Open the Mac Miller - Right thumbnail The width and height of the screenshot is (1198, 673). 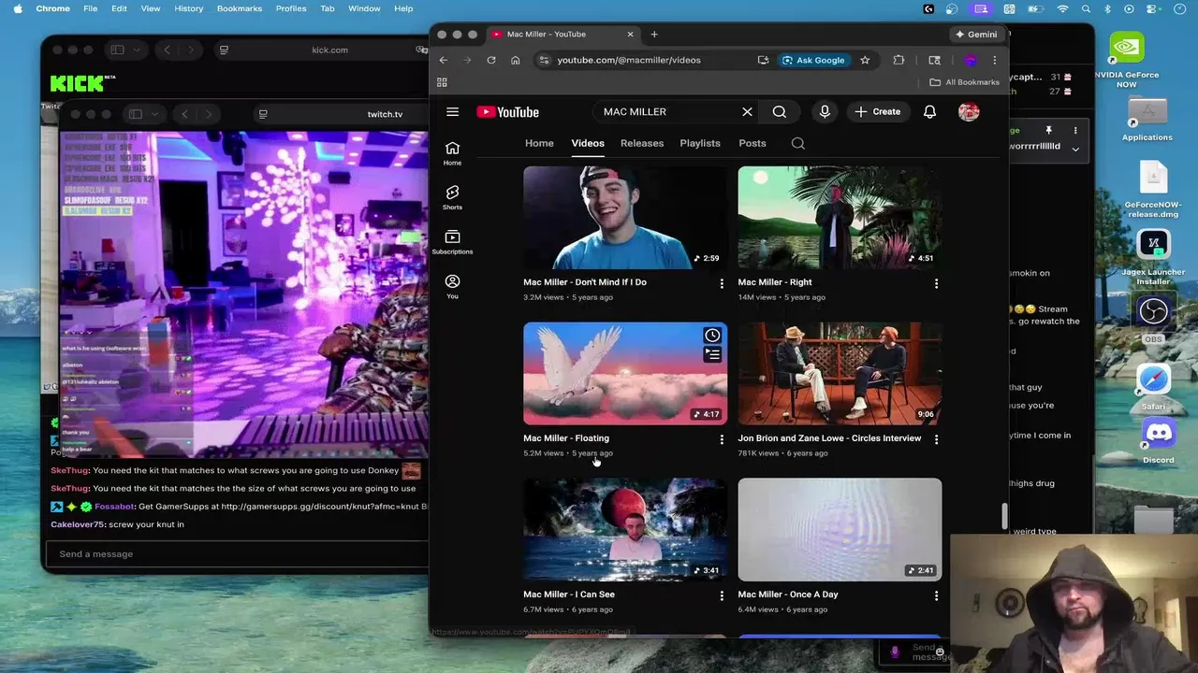[840, 218]
